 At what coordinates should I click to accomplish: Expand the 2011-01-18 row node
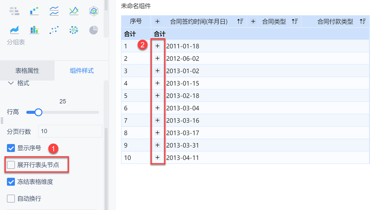tap(158, 46)
